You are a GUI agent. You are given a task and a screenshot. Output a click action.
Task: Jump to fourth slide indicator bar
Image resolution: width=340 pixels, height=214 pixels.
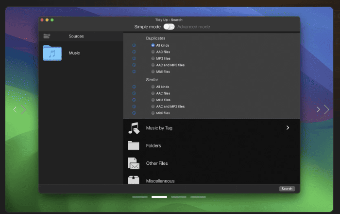[198, 197]
